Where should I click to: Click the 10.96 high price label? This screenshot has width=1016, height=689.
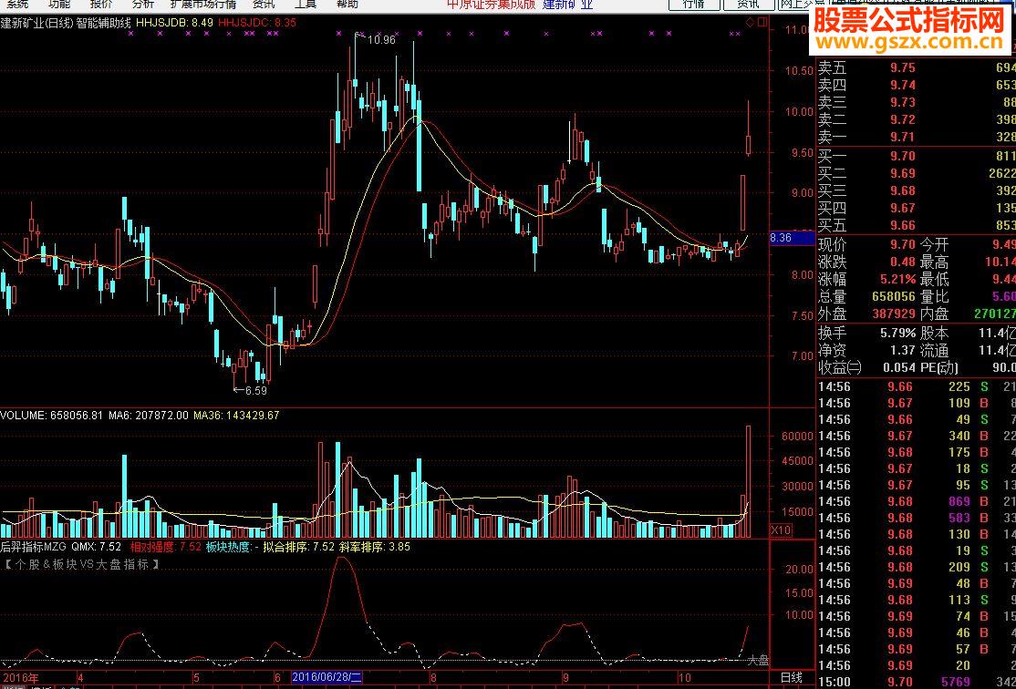381,40
